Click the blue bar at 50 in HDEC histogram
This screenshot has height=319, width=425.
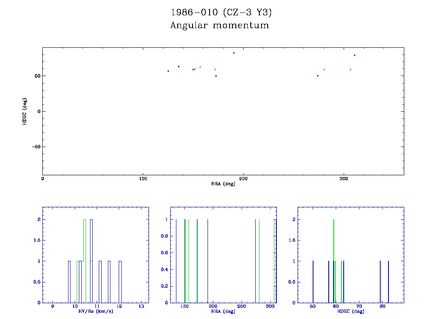tap(313, 282)
